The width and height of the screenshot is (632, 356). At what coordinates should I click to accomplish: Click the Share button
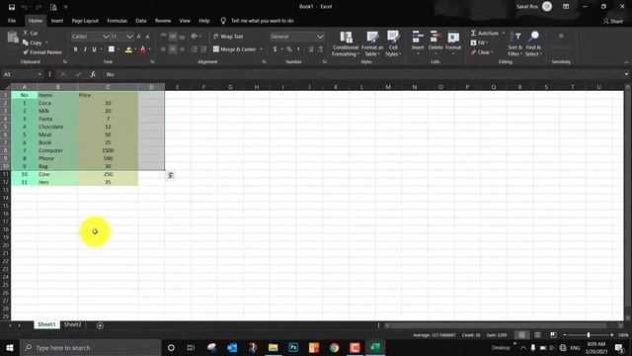coord(613,21)
